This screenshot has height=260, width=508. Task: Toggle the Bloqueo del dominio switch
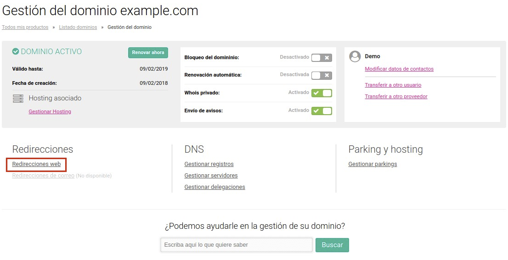pos(322,58)
